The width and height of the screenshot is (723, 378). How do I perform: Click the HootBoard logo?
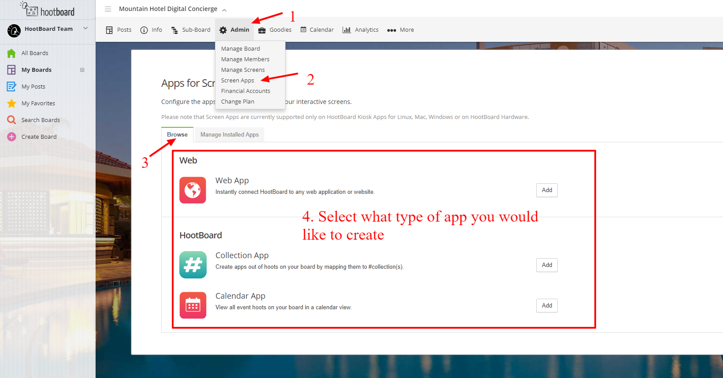click(x=48, y=9)
